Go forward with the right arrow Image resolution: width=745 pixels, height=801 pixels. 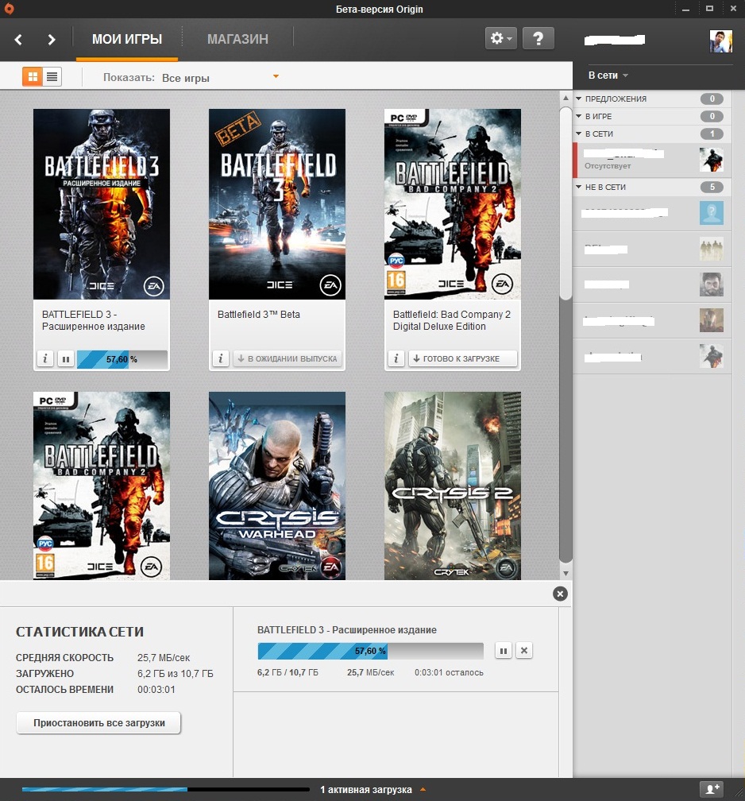pos(52,39)
